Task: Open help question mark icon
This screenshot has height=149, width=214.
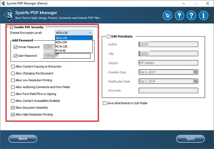Action: click(191, 15)
